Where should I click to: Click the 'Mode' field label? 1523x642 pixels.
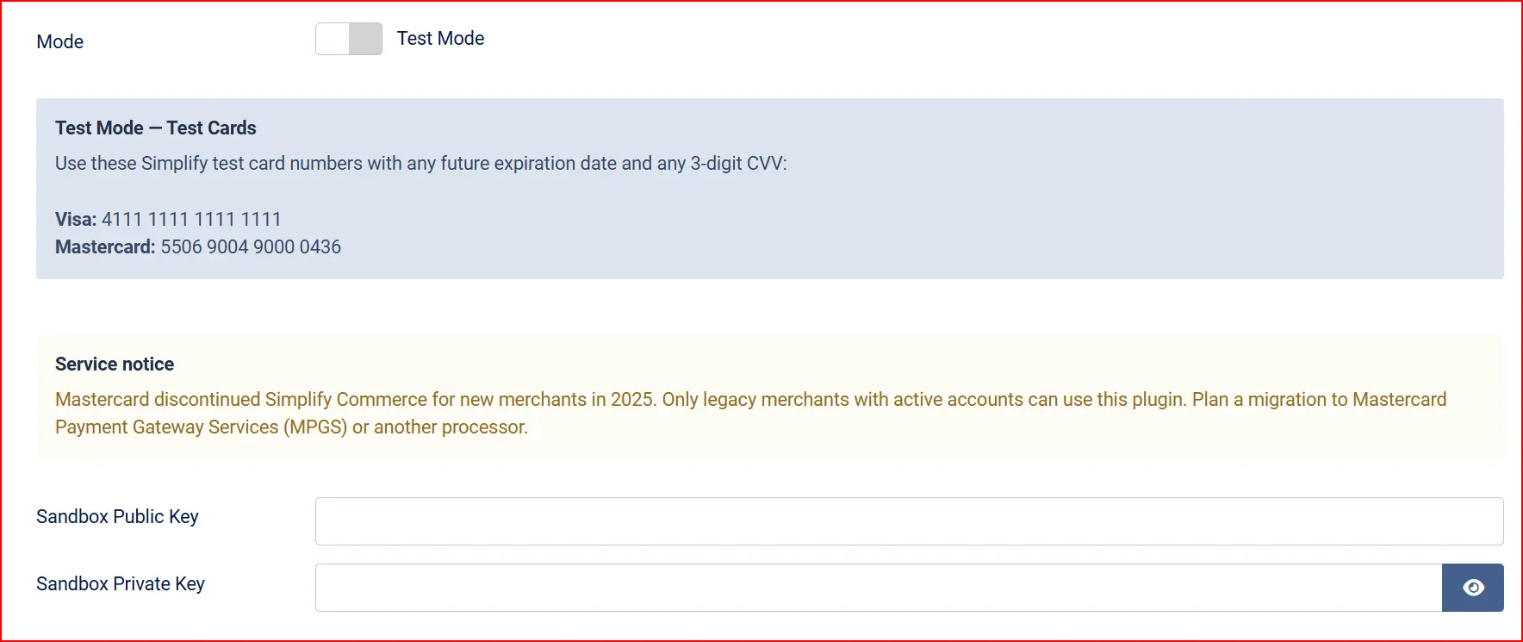pyautogui.click(x=60, y=41)
